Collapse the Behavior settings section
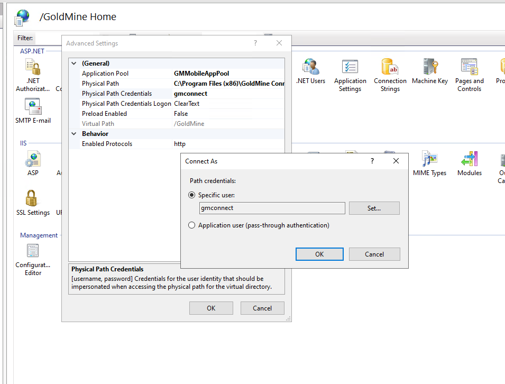This screenshot has height=384, width=505. [74, 133]
